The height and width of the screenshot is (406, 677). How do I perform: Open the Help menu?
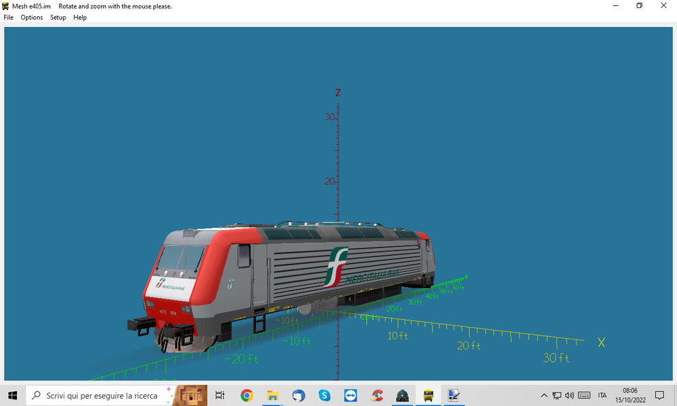tap(80, 18)
